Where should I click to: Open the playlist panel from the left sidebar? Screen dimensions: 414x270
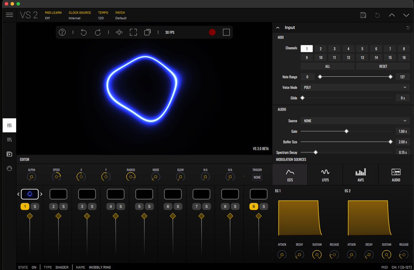tap(9, 140)
